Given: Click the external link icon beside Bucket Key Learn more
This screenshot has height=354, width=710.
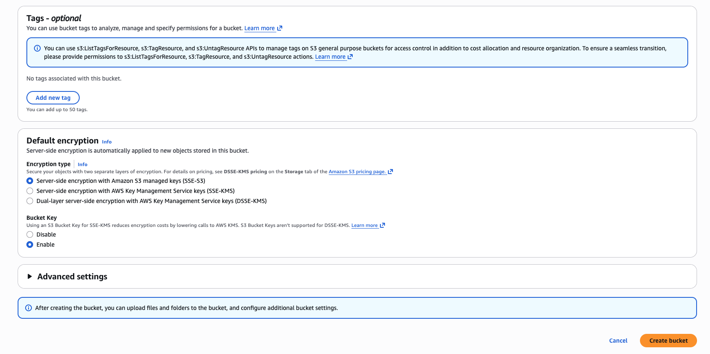Looking at the screenshot, I should [382, 225].
